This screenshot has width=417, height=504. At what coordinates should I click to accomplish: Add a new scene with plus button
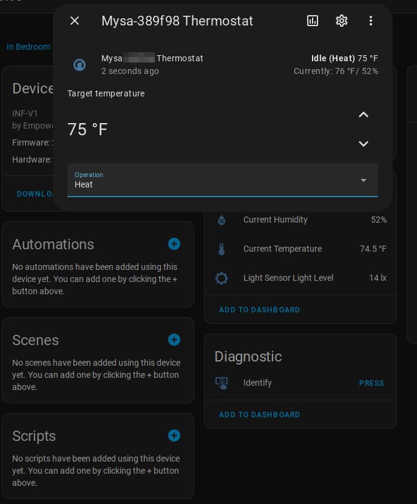click(174, 340)
